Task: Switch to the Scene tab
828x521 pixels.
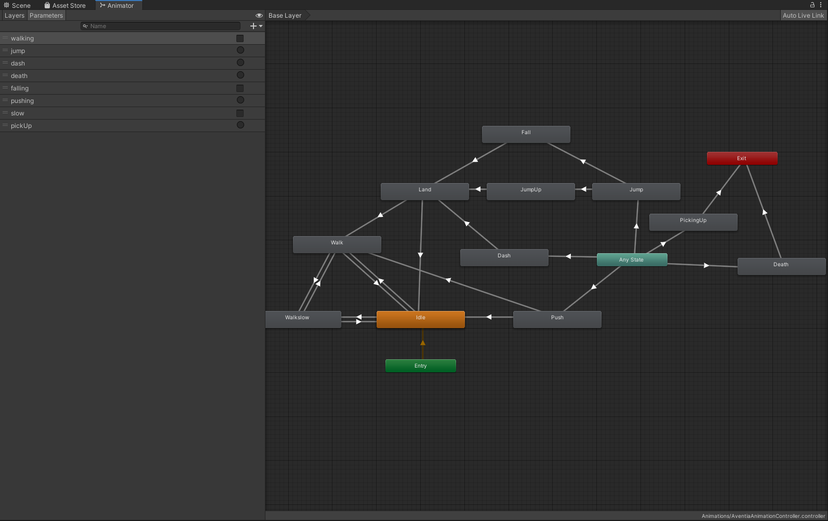Action: tap(17, 5)
